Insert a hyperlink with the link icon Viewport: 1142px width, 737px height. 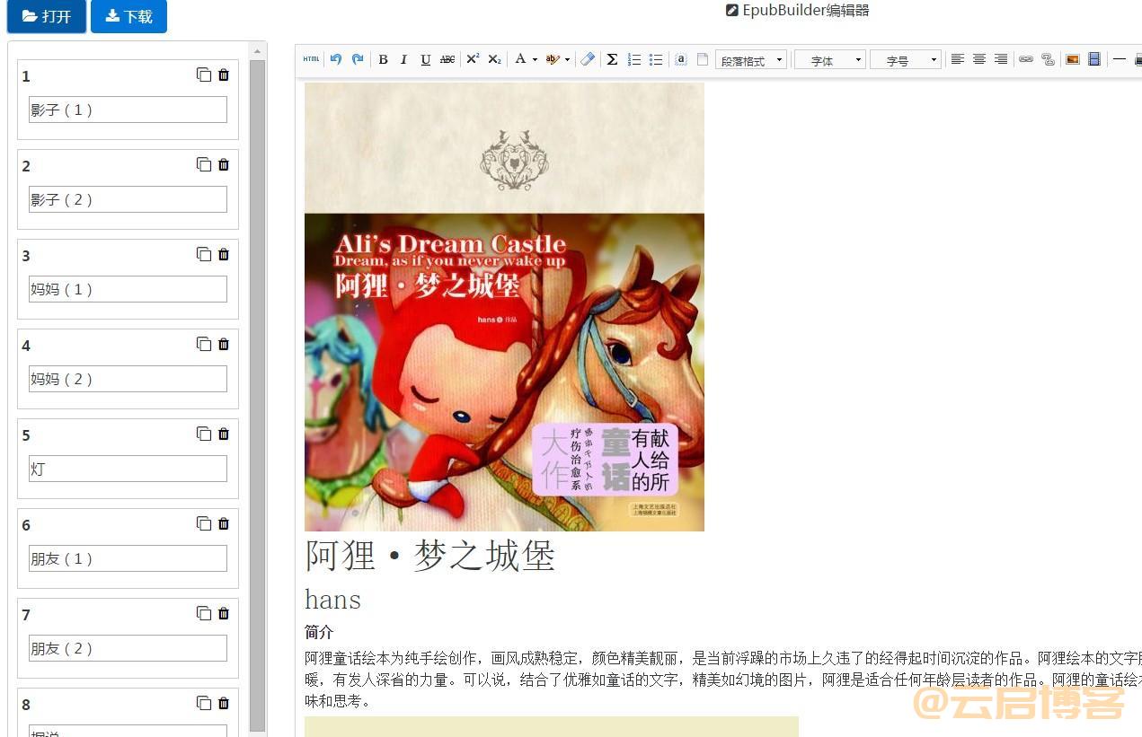click(x=1026, y=59)
